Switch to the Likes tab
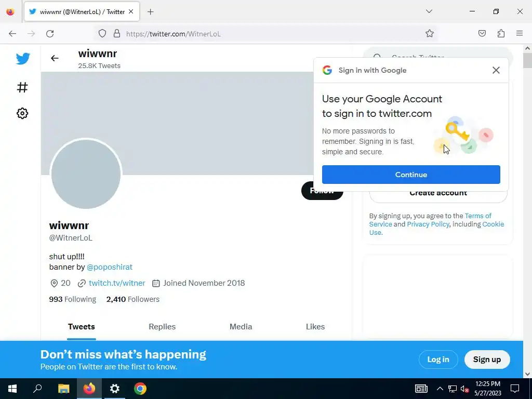 (315, 327)
